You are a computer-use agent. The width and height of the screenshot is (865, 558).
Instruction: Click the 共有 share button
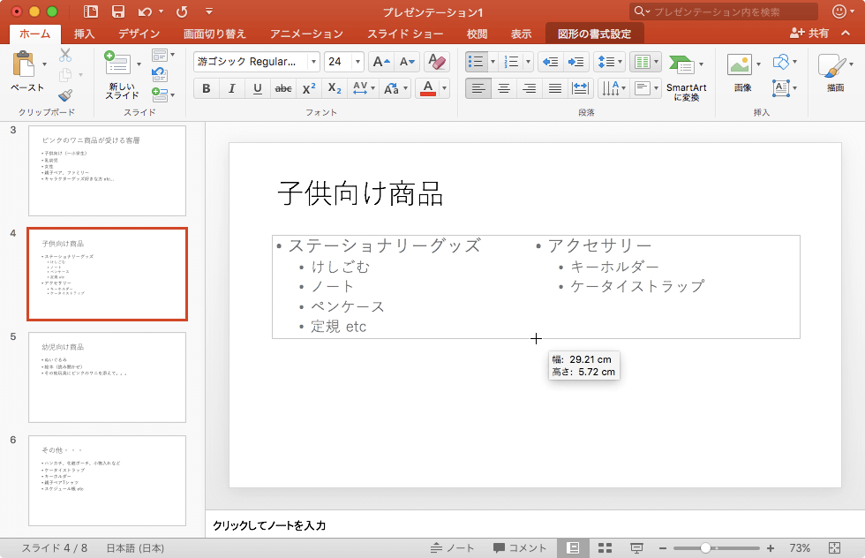810,33
